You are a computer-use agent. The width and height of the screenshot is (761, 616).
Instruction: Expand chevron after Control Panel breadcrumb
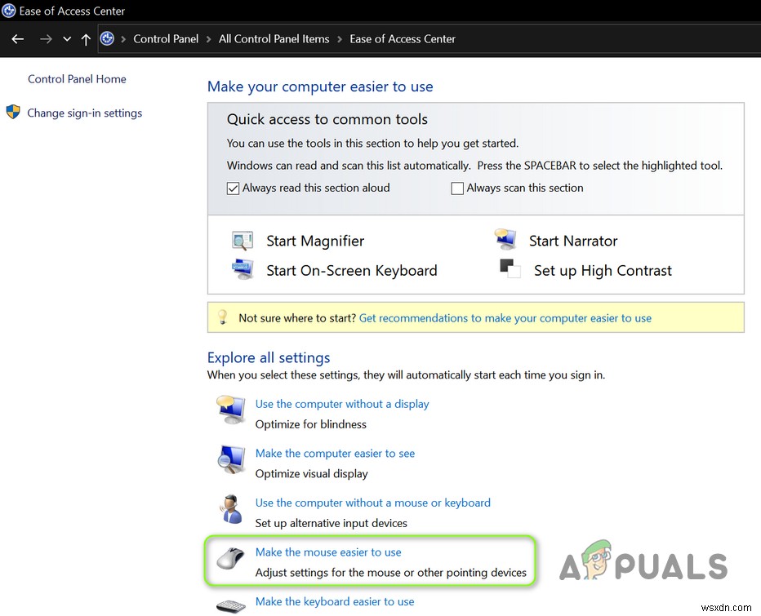[209, 39]
